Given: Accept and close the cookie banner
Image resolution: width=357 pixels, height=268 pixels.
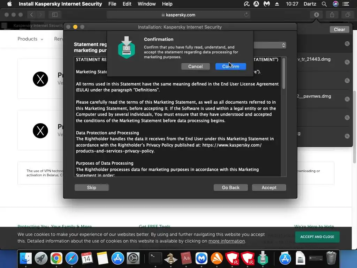Looking at the screenshot, I should [317, 237].
